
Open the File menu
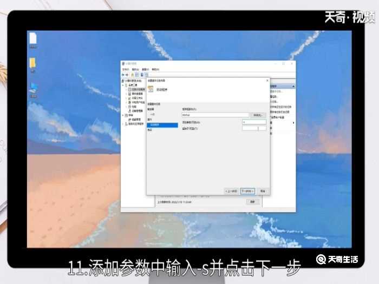[x=125, y=69]
